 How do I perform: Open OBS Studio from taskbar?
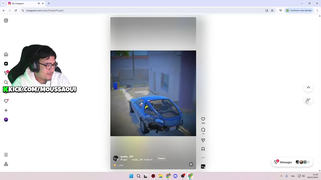tap(183, 176)
